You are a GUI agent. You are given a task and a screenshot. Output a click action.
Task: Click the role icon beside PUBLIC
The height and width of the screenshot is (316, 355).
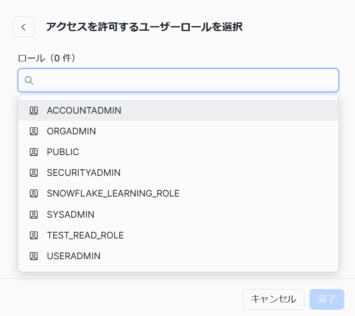pos(34,152)
